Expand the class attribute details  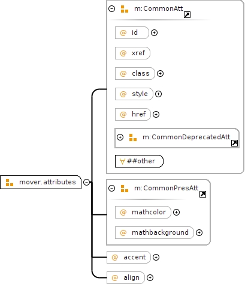[x=160, y=73]
